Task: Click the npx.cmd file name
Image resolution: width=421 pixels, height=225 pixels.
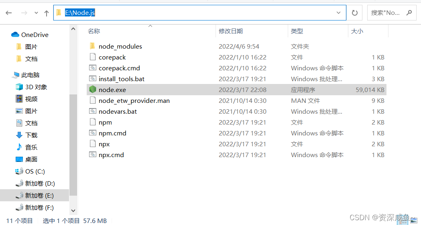Action: point(111,155)
